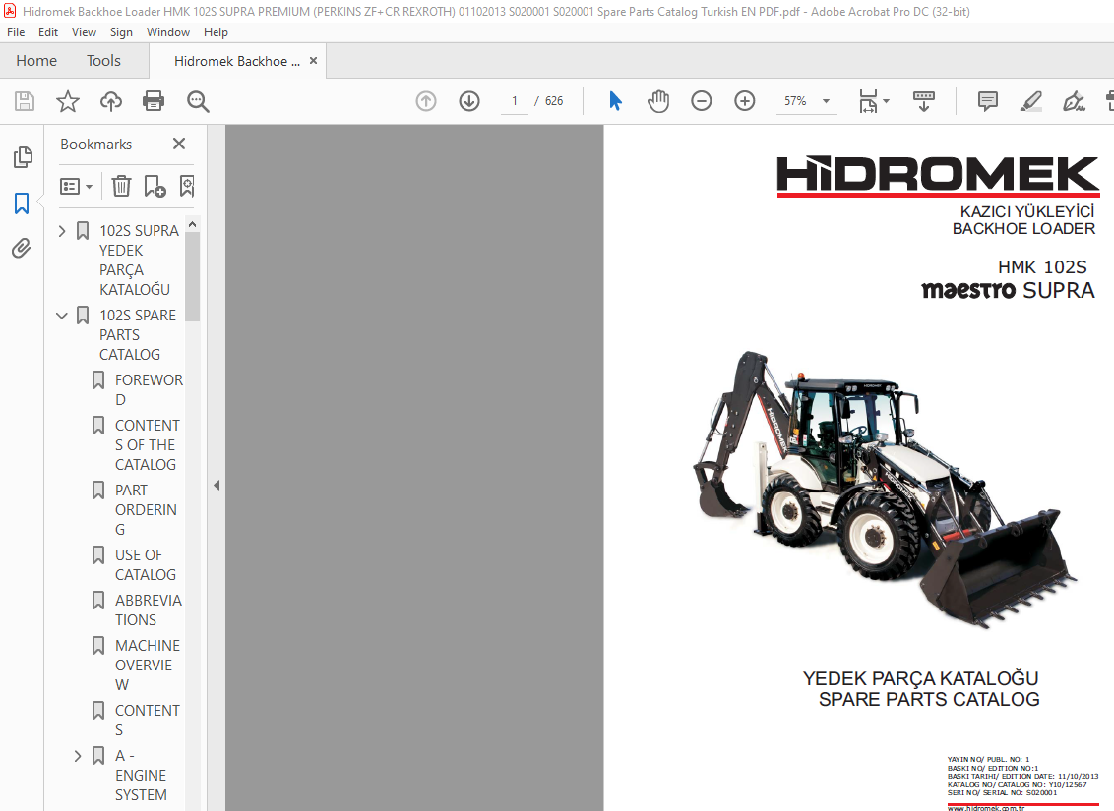Click the Save file icon
Image resolution: width=1114 pixels, height=811 pixels.
(25, 101)
